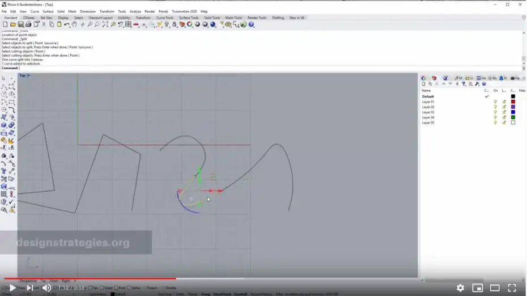This screenshot has height=296, width=527.
Task: Click the New file icon
Action: (x=5, y=24)
